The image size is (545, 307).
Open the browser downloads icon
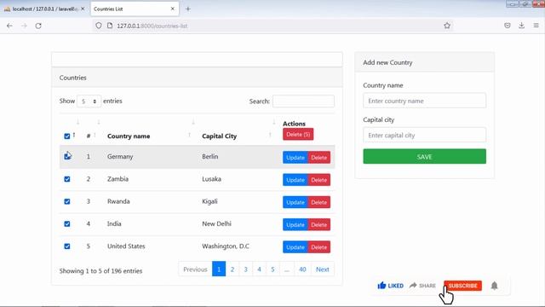tap(522, 26)
